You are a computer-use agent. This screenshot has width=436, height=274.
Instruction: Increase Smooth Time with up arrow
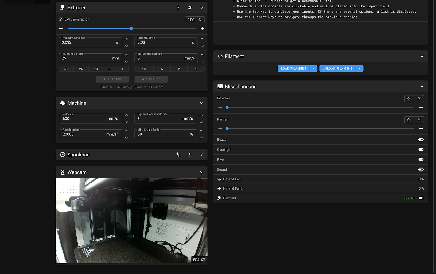tap(202, 39)
